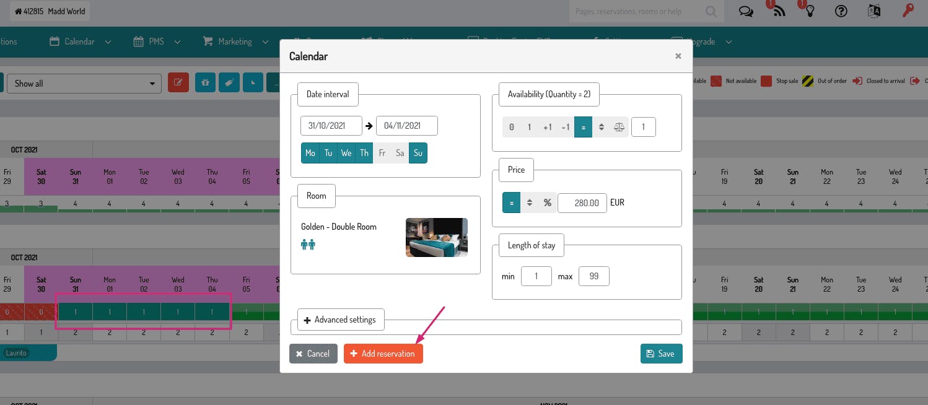This screenshot has width=928, height=405.
Task: Click the Add reservation button
Action: pyautogui.click(x=383, y=354)
